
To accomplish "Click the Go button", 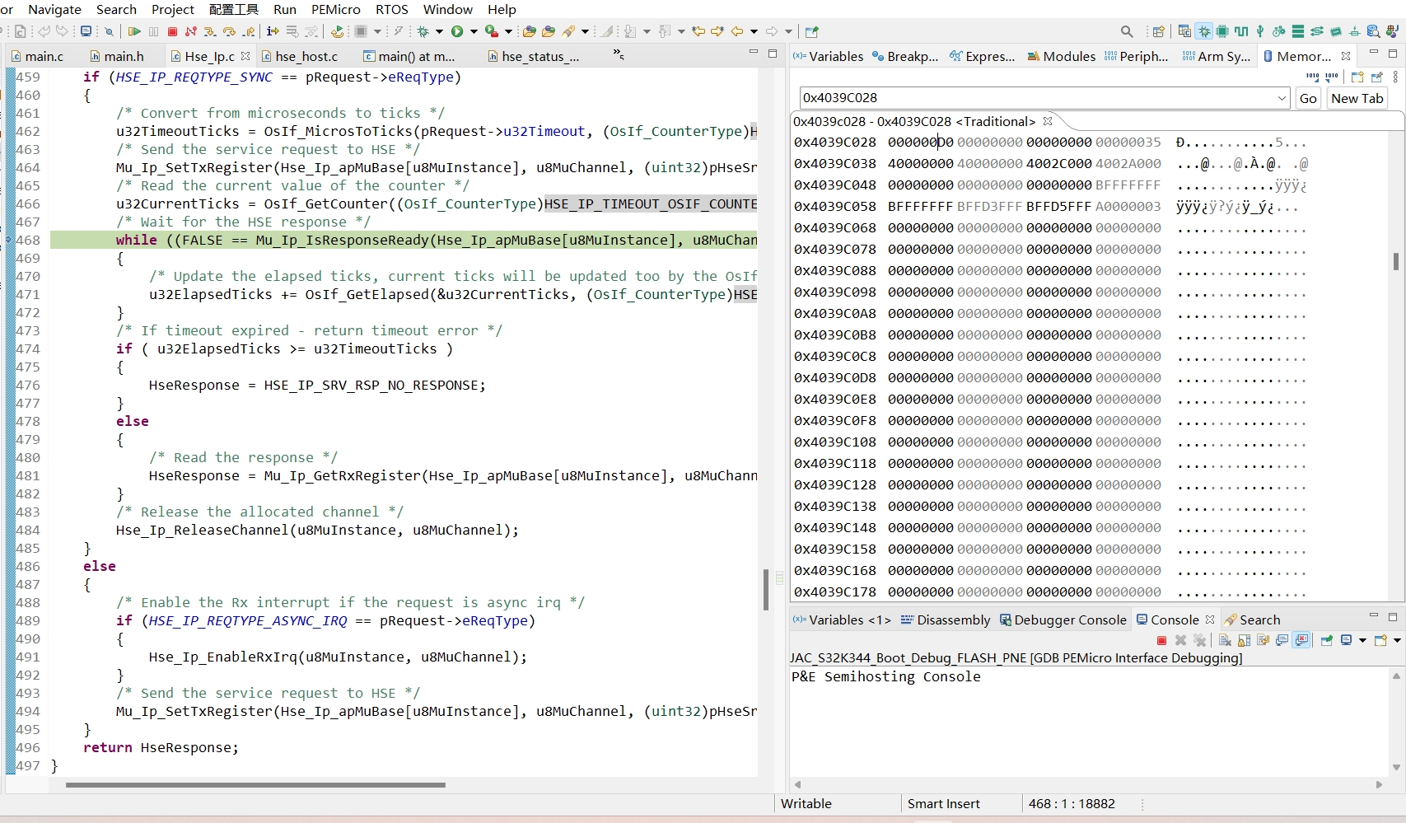I will [1308, 98].
